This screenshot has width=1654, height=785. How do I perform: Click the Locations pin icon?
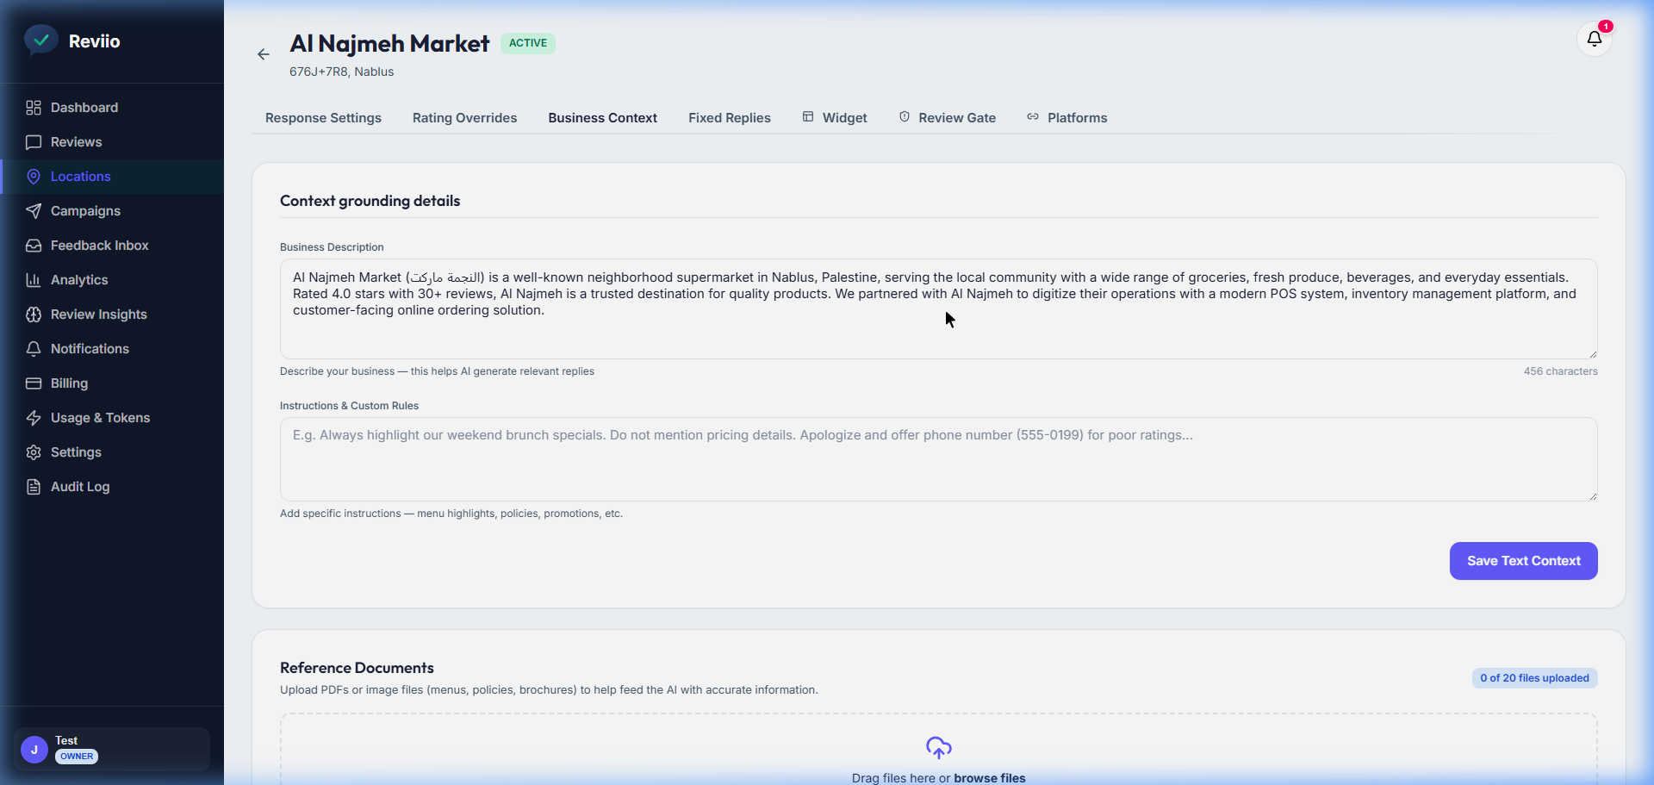point(34,177)
